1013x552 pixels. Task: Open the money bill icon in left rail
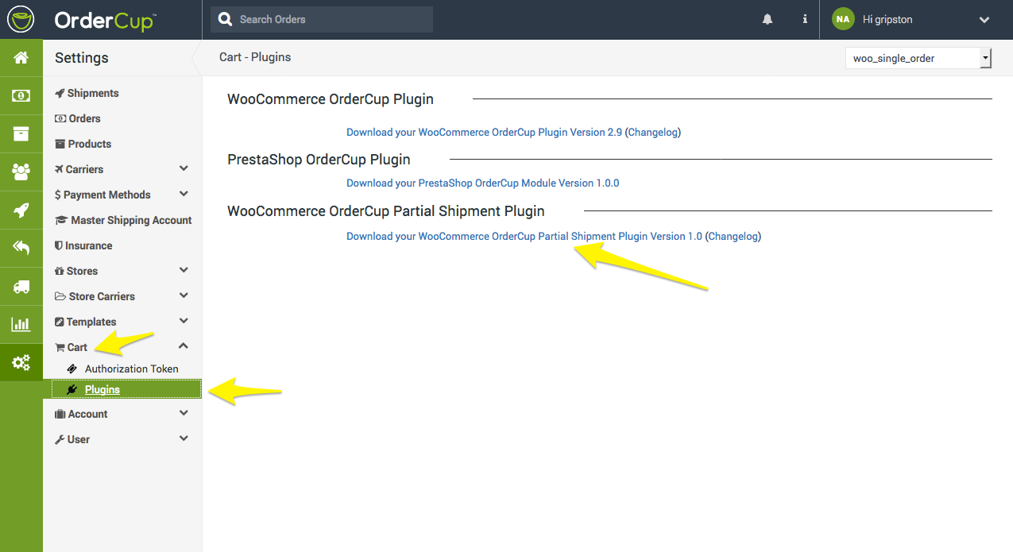pyautogui.click(x=21, y=96)
